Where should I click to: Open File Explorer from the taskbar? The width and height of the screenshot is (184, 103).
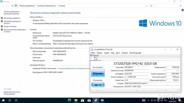76,100
